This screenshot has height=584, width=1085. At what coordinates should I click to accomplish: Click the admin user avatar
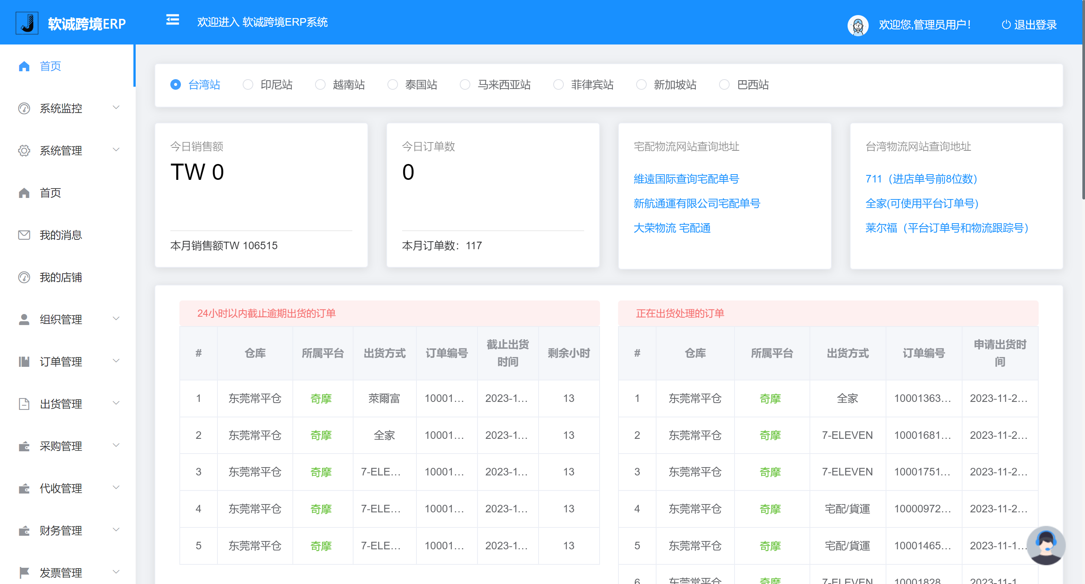[857, 25]
